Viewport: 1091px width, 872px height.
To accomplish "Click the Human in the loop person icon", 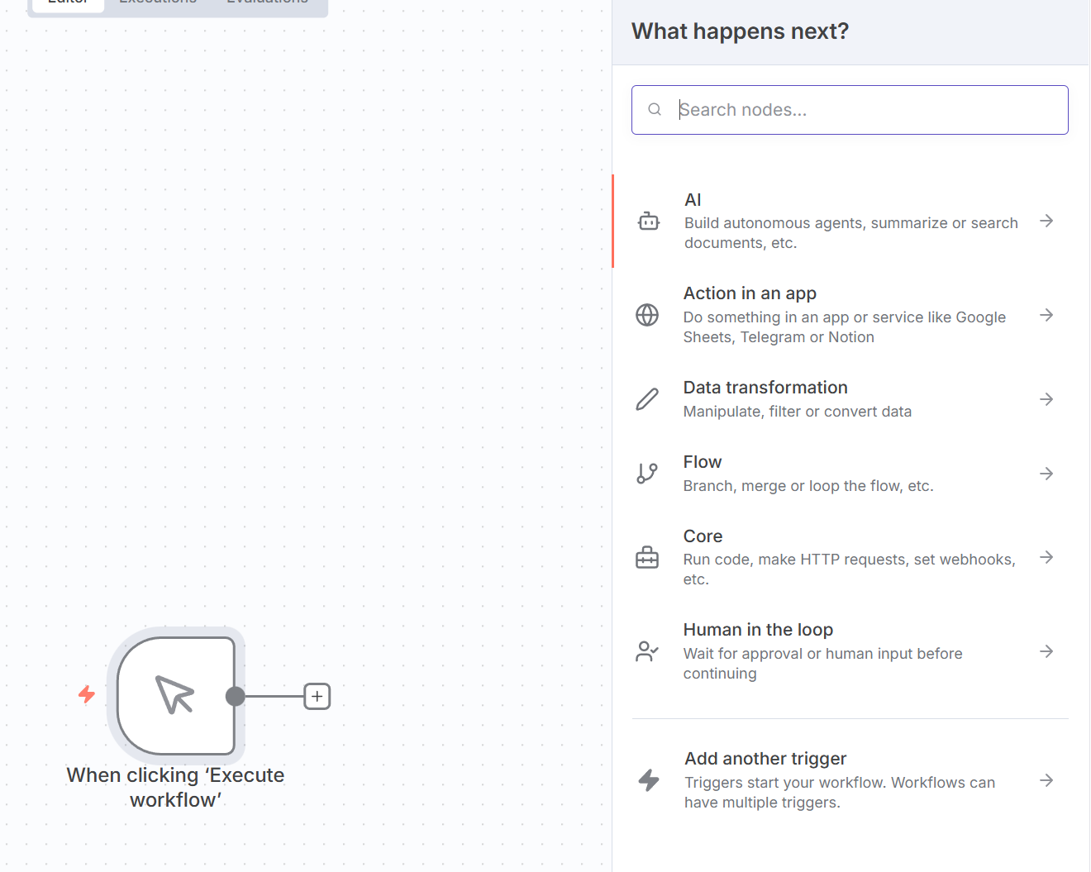I will point(647,651).
